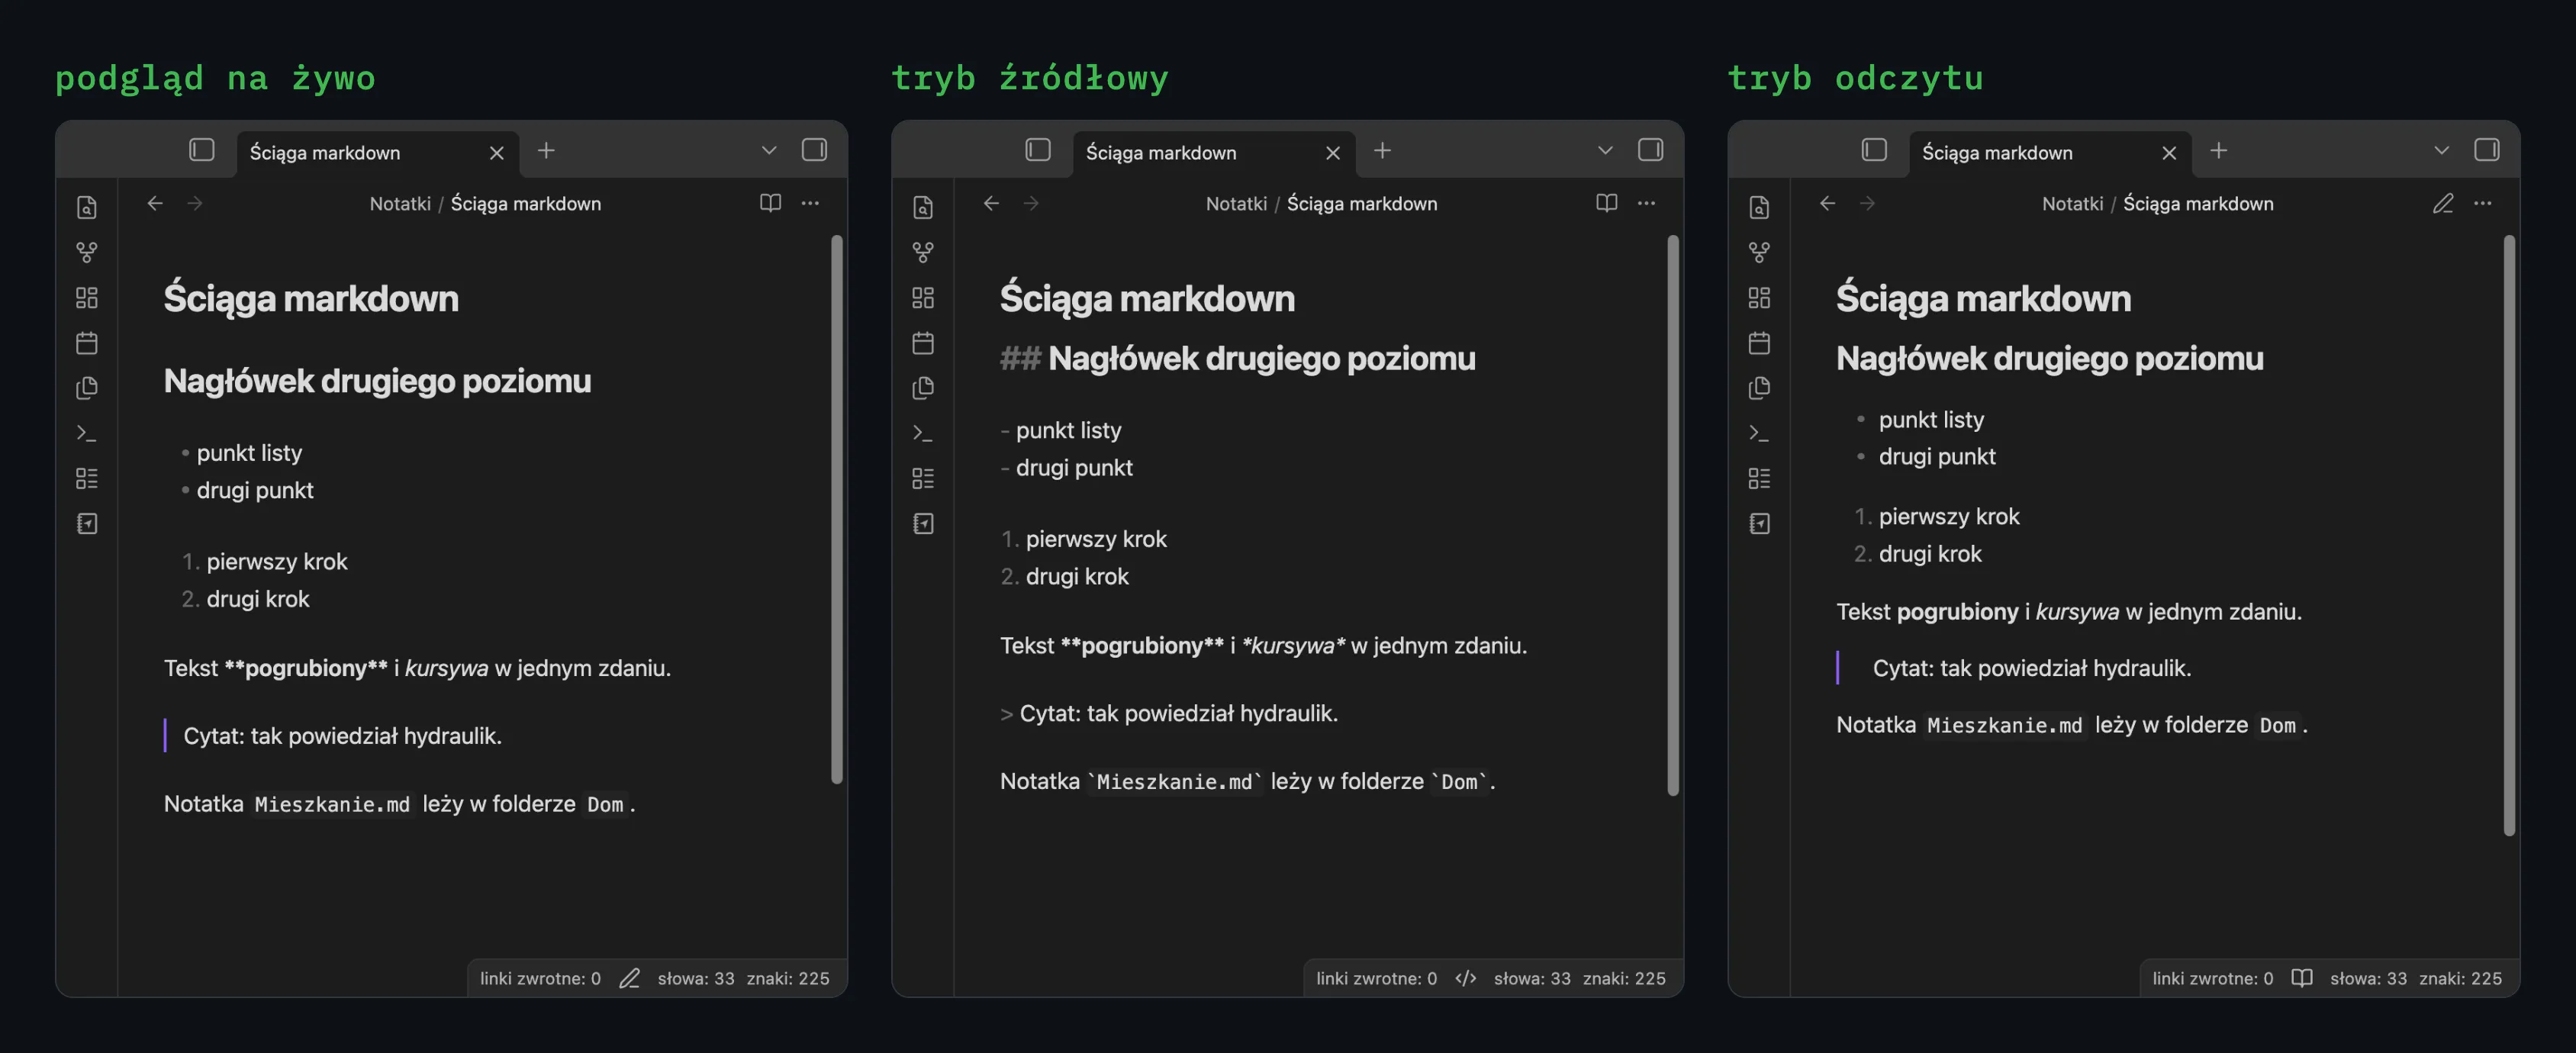Switch to editing via pencil icon in reading mode header
2576x1053 pixels.
[2442, 203]
